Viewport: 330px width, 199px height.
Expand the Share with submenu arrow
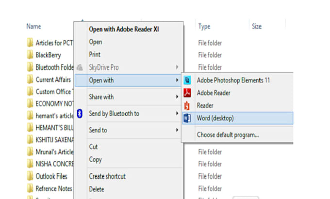(177, 97)
